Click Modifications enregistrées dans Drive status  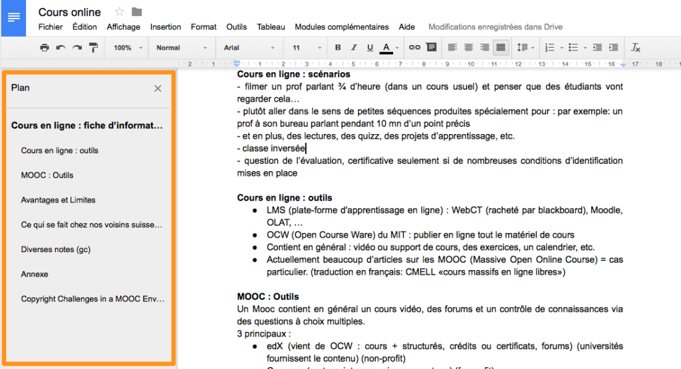[495, 27]
